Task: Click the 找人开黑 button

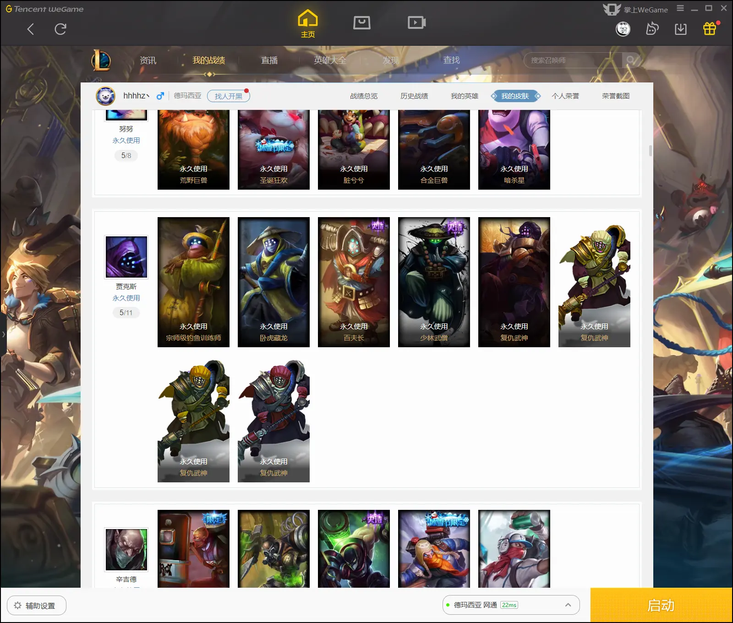Action: 229,96
